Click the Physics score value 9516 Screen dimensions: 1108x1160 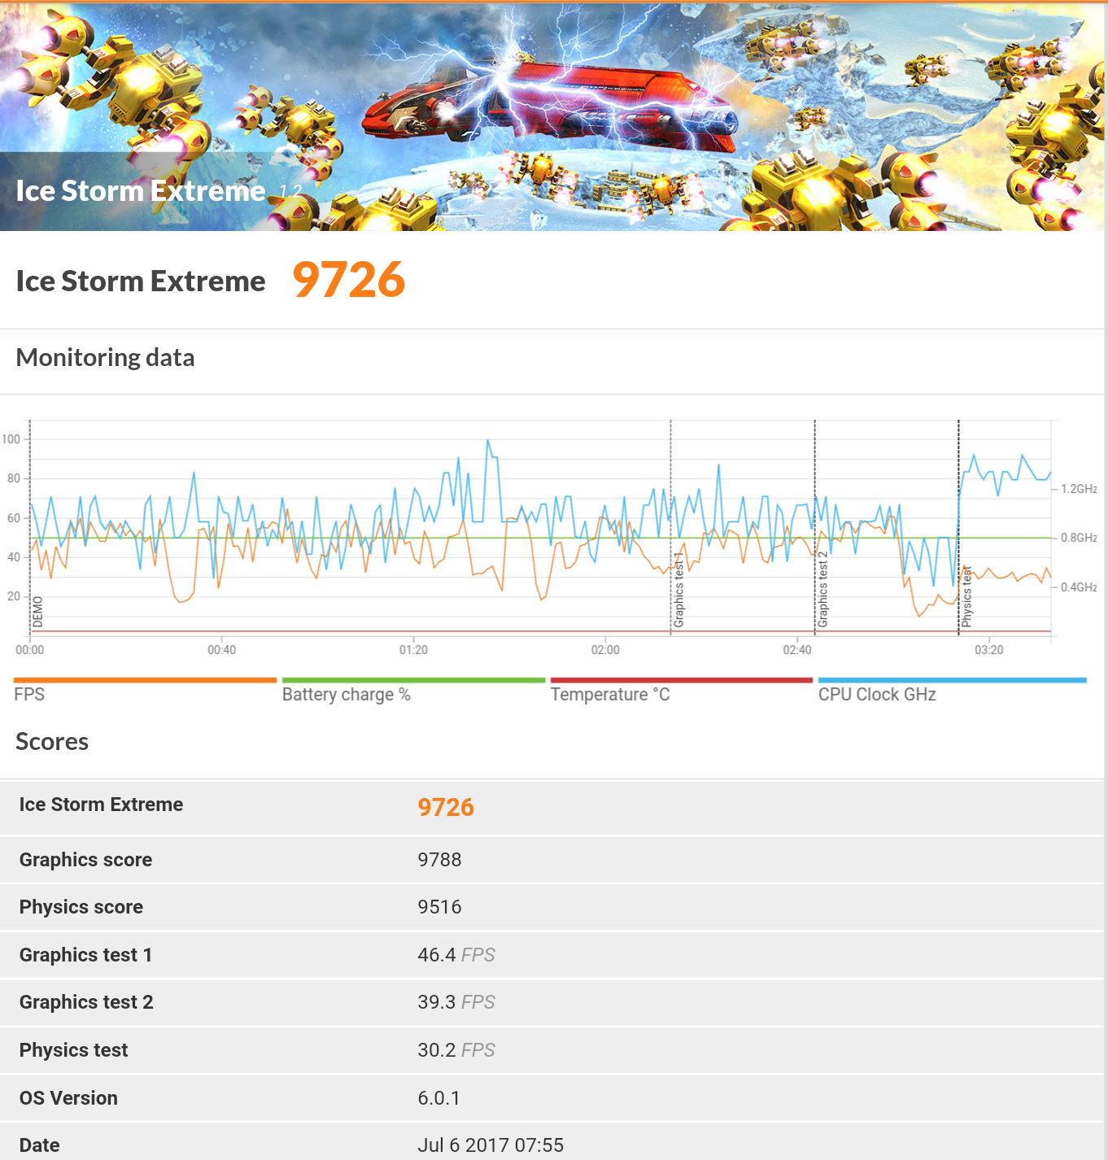[x=439, y=907]
